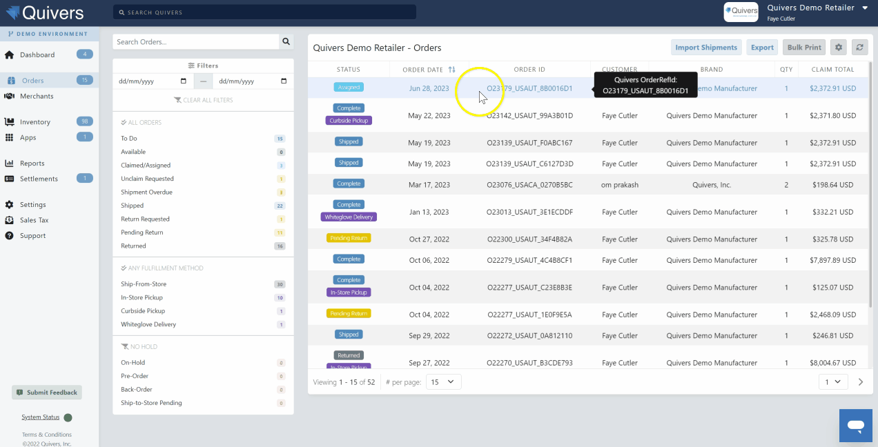The width and height of the screenshot is (878, 447).
Task: Open the page number 1 dropdown
Action: pyautogui.click(x=833, y=381)
